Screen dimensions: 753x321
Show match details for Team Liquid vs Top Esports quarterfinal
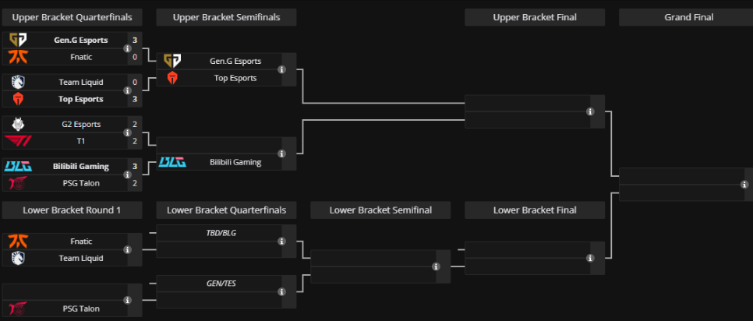[x=127, y=90]
